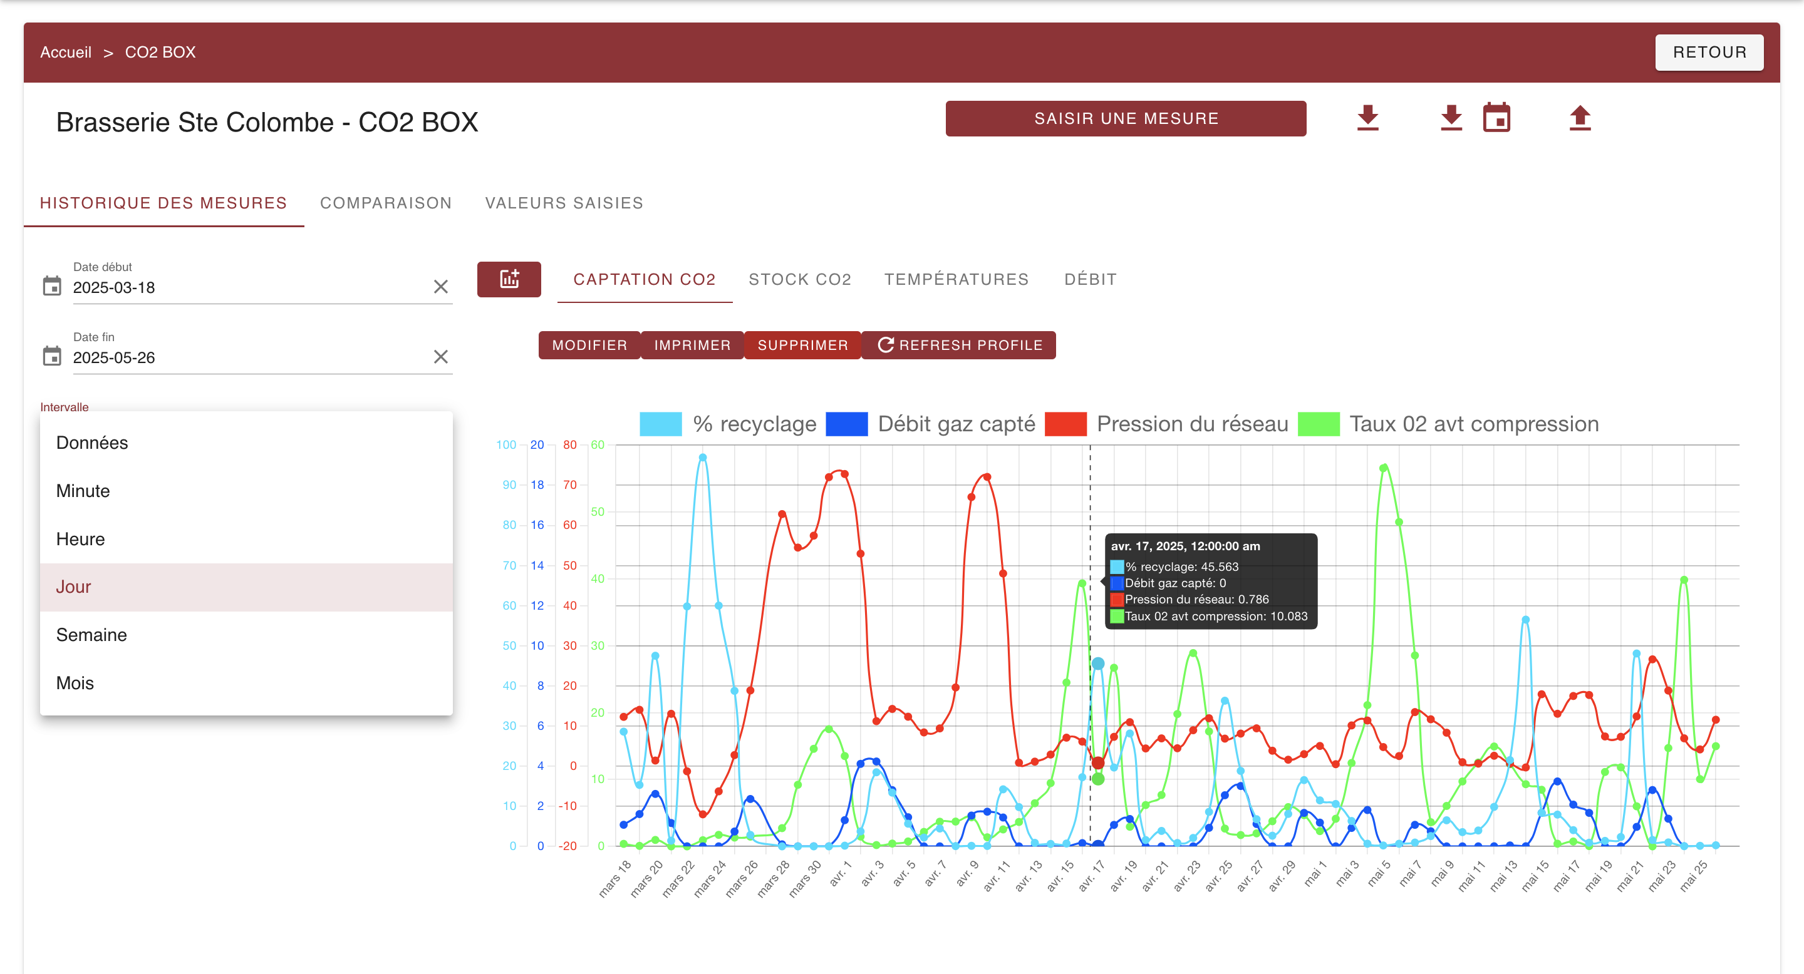Click the add chart icon button
Image resolution: width=1804 pixels, height=974 pixels.
coord(509,279)
